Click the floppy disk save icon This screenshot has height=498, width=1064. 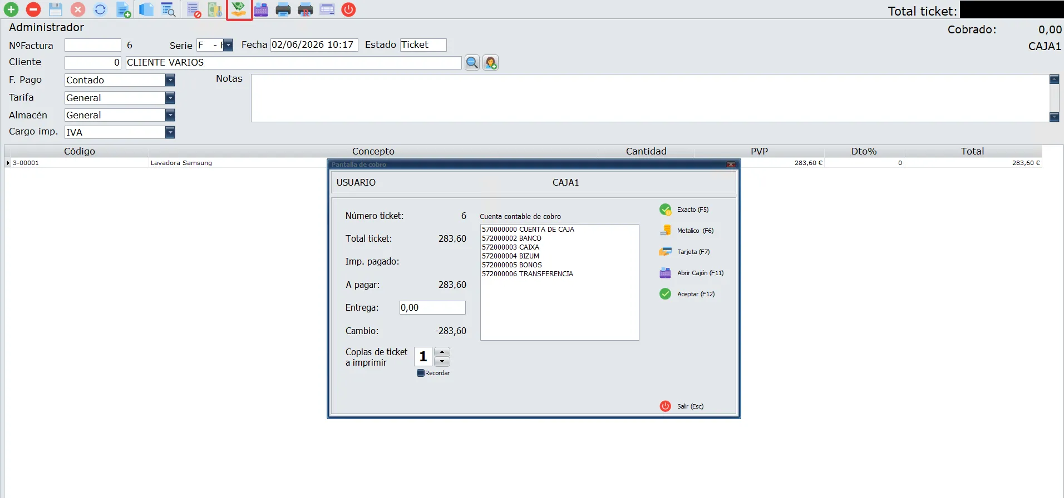click(x=56, y=9)
